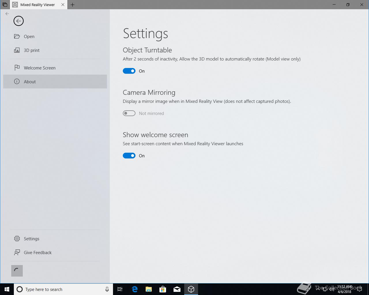Click the flag icon for Welcome Screen

pyautogui.click(x=17, y=68)
